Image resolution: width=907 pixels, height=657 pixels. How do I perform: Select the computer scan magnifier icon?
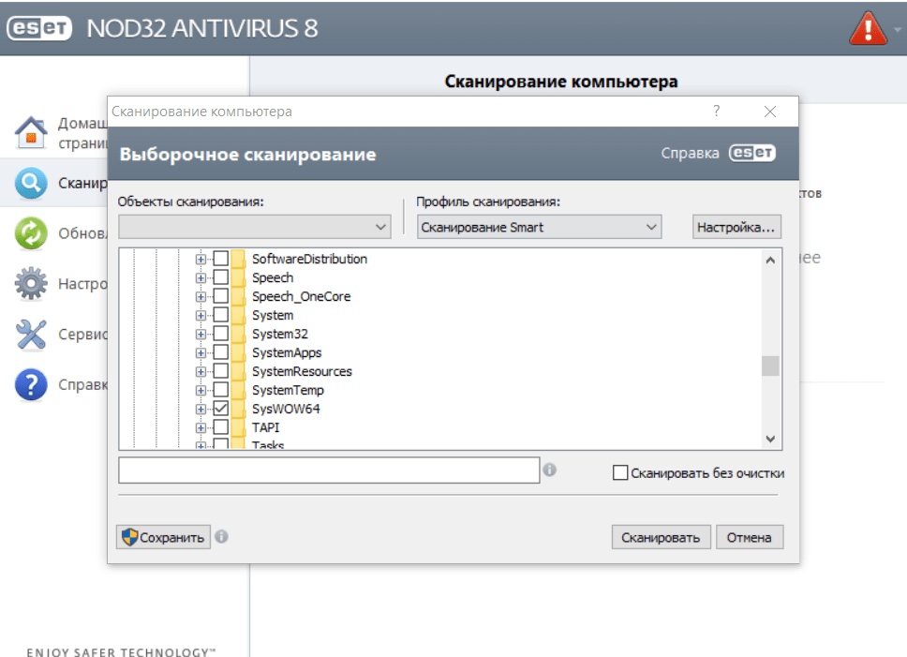click(31, 184)
